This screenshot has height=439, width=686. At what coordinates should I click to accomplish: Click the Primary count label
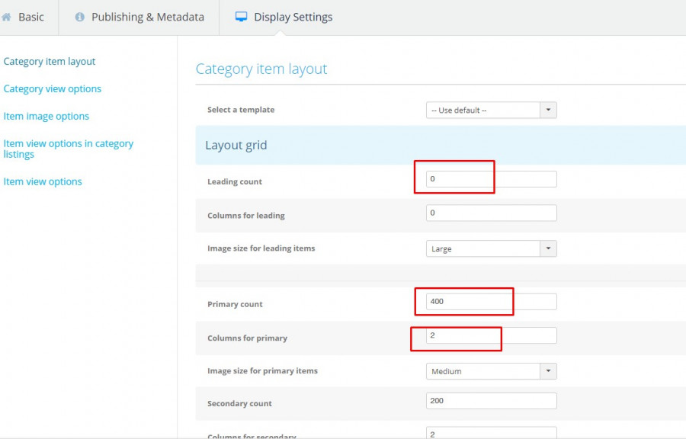click(235, 304)
